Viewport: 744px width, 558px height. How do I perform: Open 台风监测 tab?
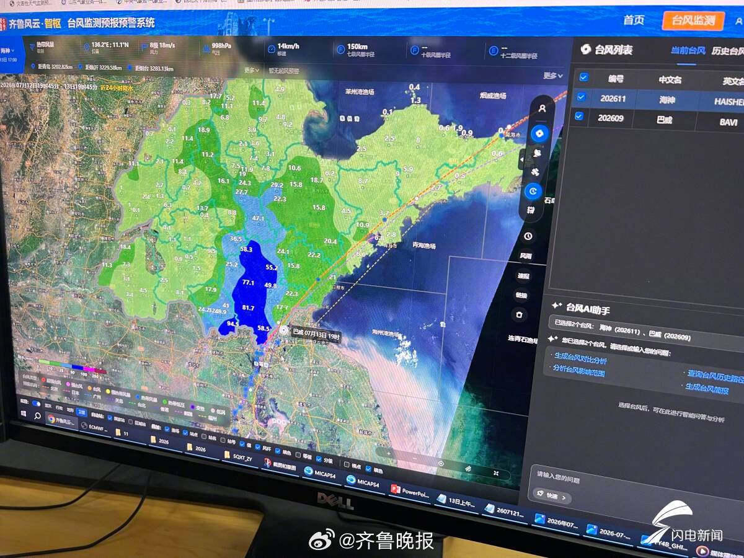pos(693,20)
